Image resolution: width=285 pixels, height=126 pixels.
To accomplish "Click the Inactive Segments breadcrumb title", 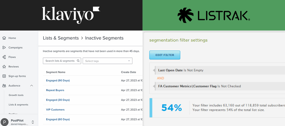I will pos(104,38).
